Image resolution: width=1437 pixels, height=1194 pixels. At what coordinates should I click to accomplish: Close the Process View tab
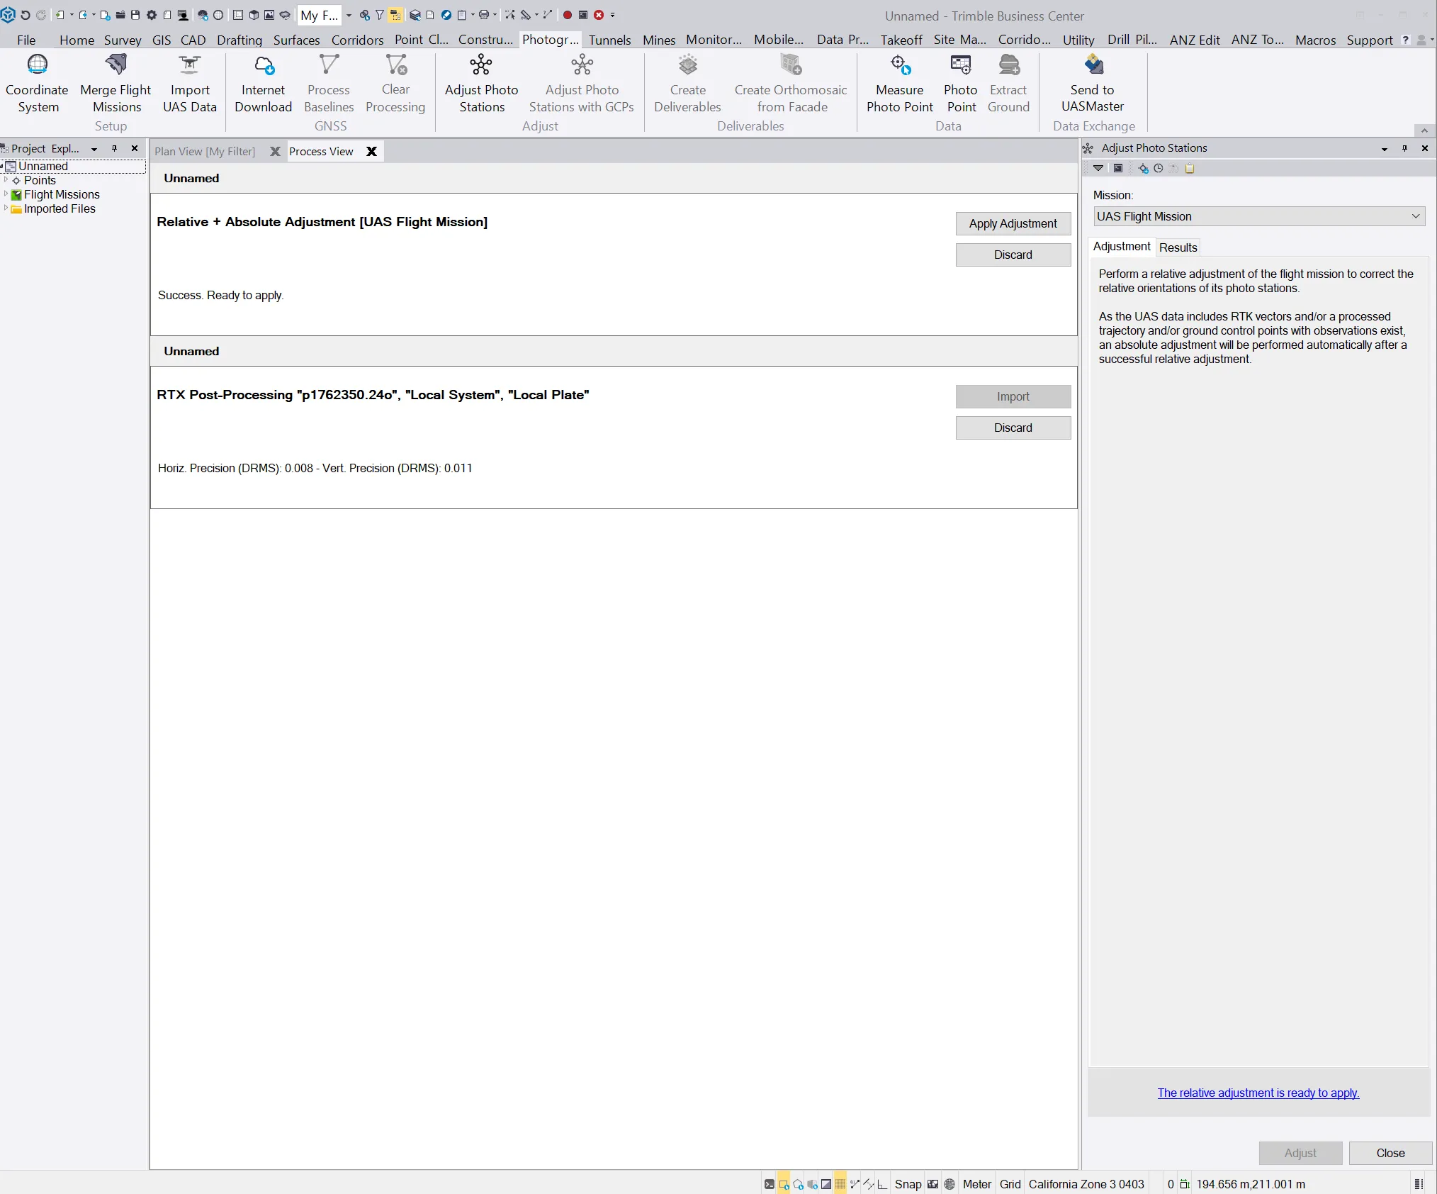371,152
